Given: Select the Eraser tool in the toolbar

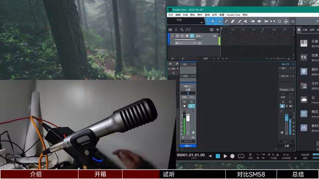Looking at the screenshot, I should pyautogui.click(x=233, y=21).
